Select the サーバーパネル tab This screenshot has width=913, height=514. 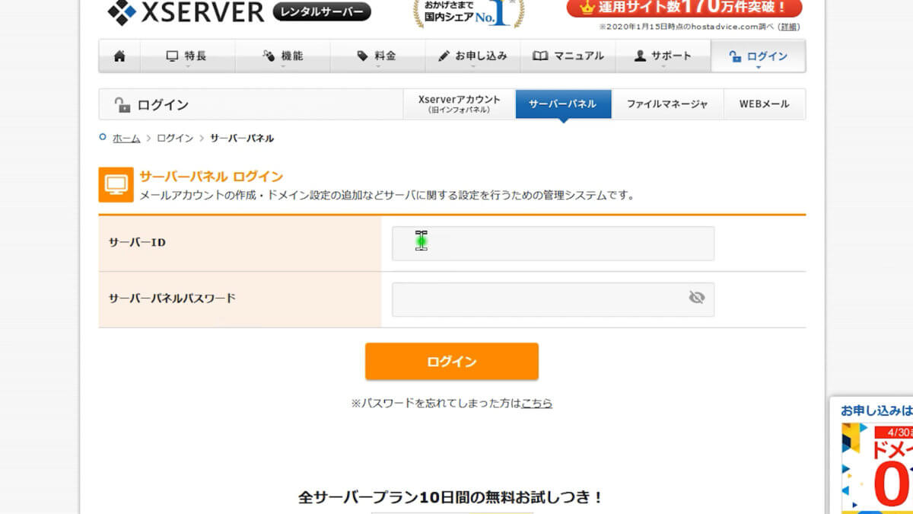click(563, 104)
